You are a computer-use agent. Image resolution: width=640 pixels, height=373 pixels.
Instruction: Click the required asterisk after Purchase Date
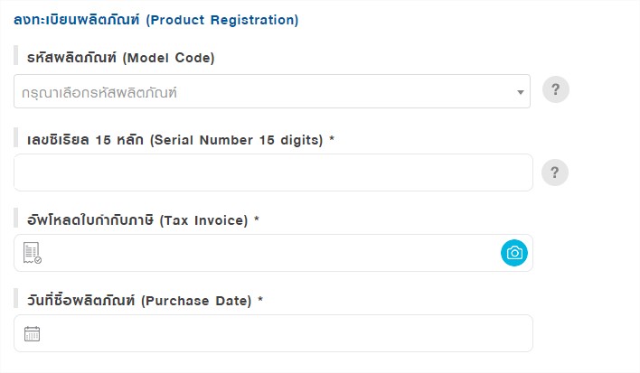(x=260, y=300)
